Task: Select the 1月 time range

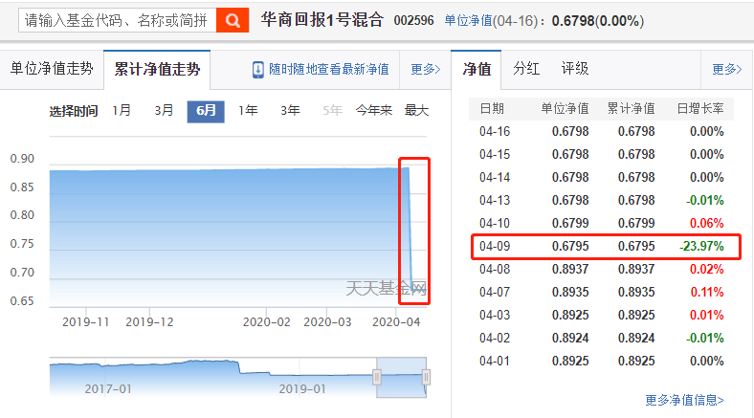Action: pyautogui.click(x=122, y=111)
